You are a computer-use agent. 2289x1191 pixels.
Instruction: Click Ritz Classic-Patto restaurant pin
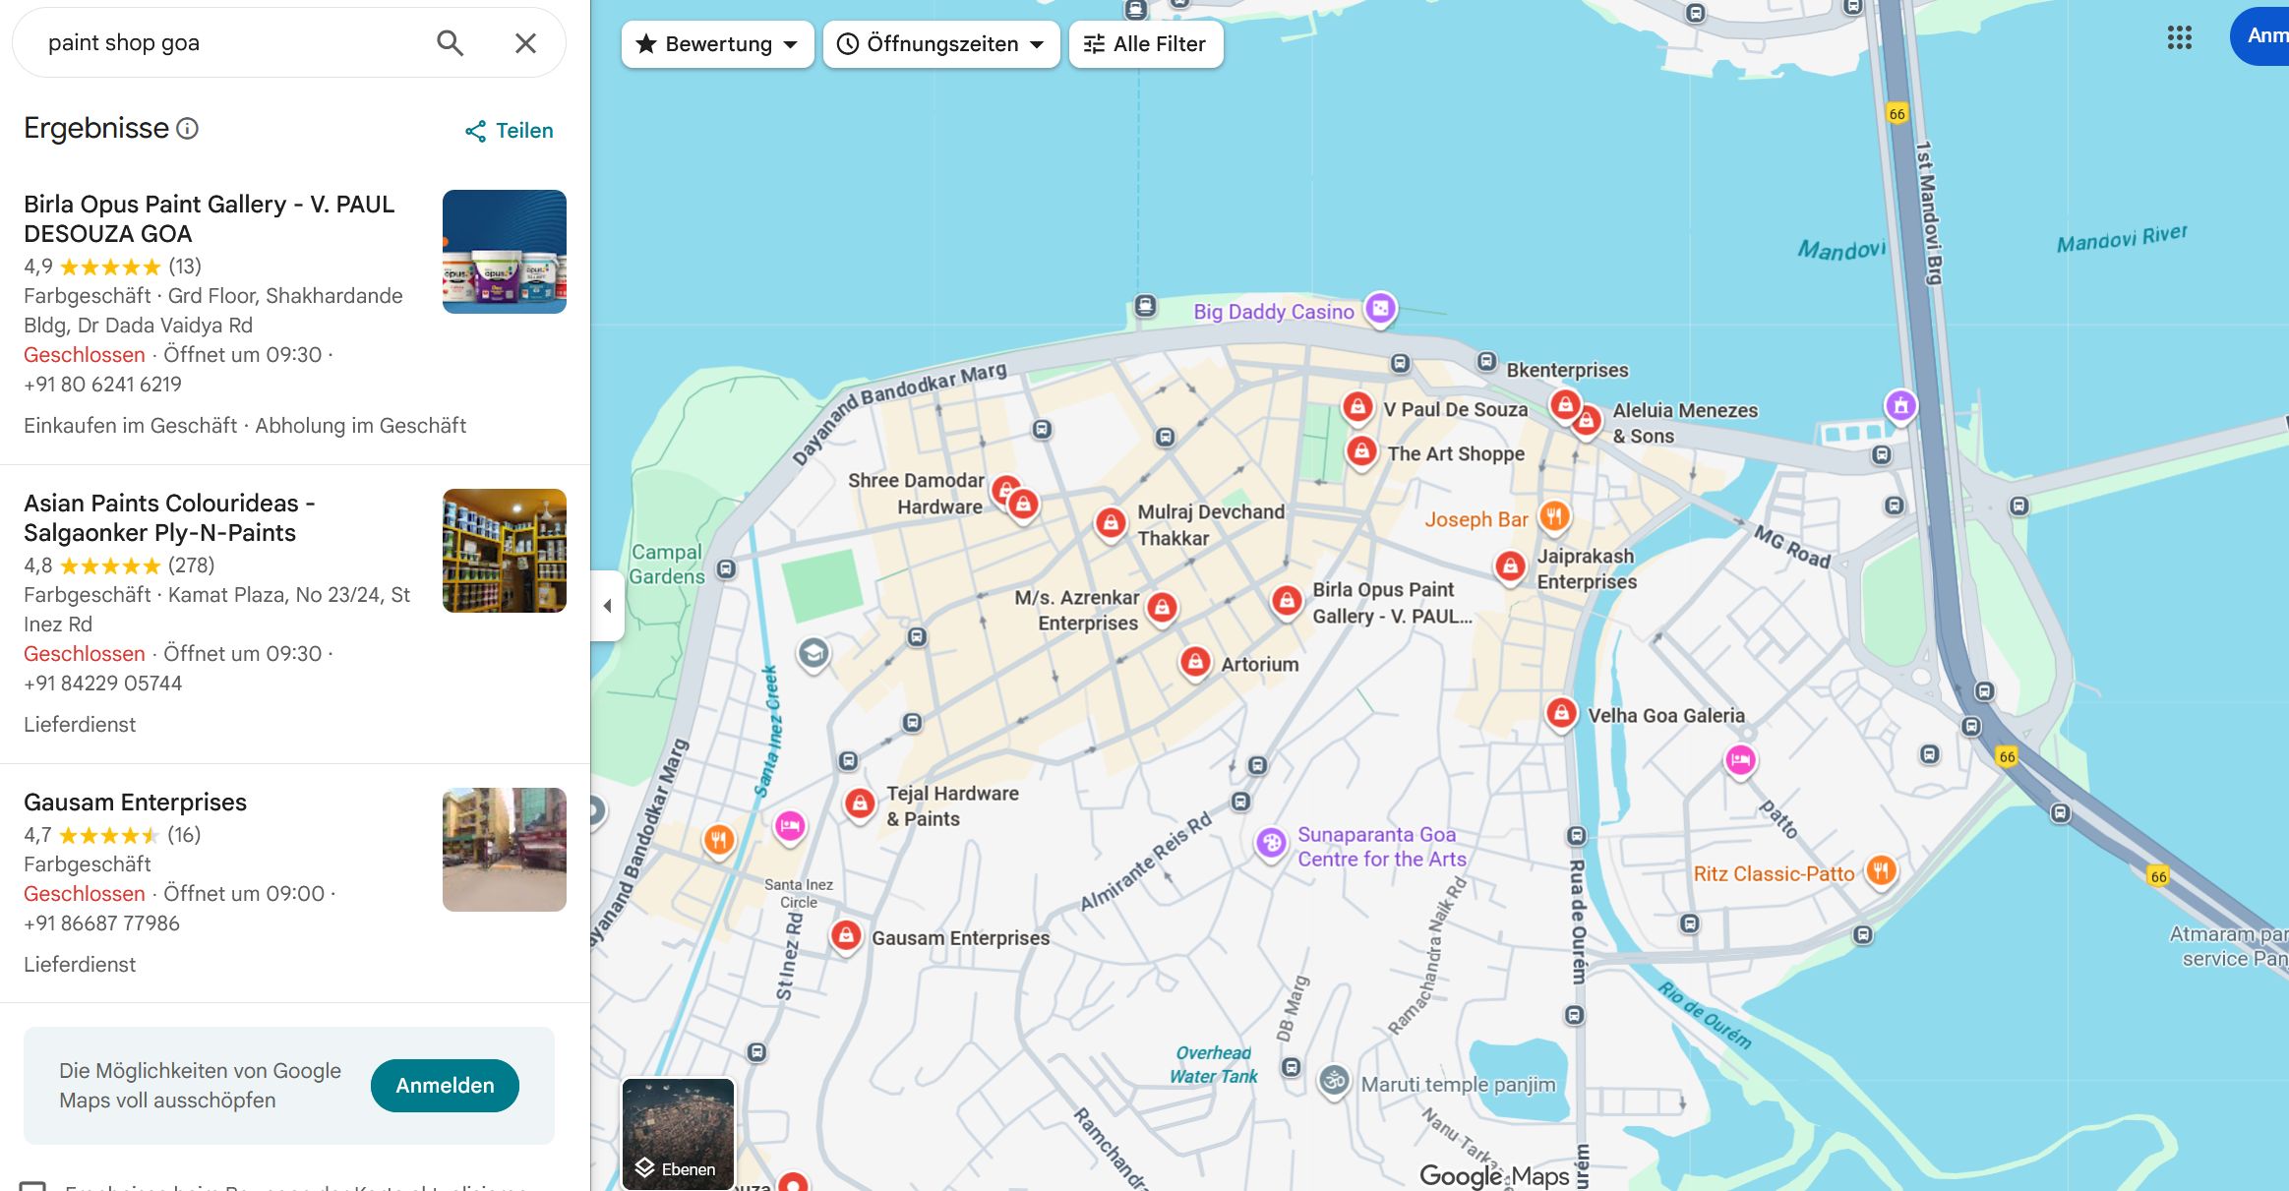coord(1880,870)
